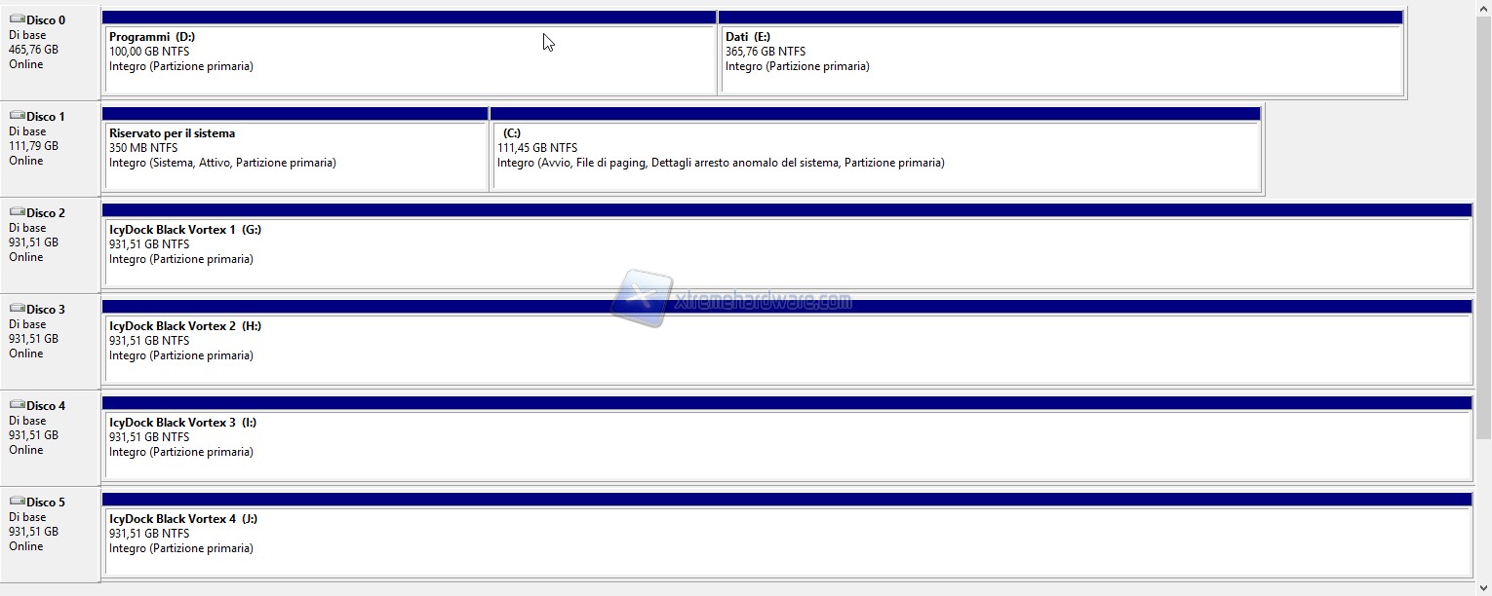The width and height of the screenshot is (1492, 596).
Task: Select IcyDock Black Vortex 1 (G:) volume
Action: [x=786, y=251]
